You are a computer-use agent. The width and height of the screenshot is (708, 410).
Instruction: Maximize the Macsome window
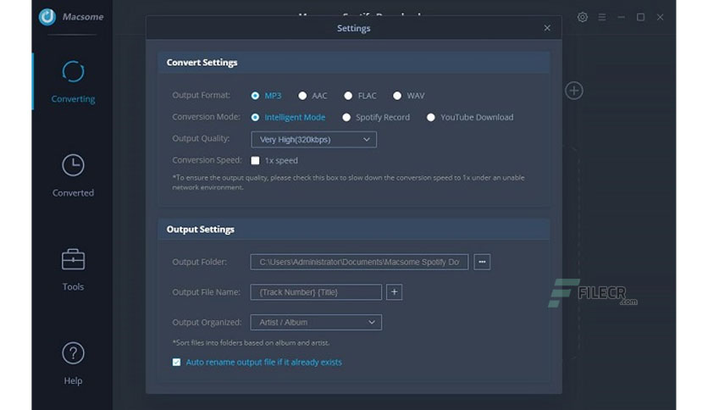[640, 17]
